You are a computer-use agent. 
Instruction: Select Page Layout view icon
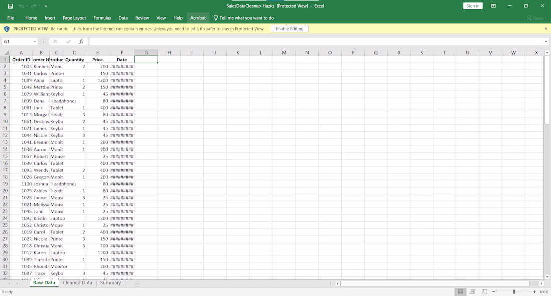[x=472, y=292]
